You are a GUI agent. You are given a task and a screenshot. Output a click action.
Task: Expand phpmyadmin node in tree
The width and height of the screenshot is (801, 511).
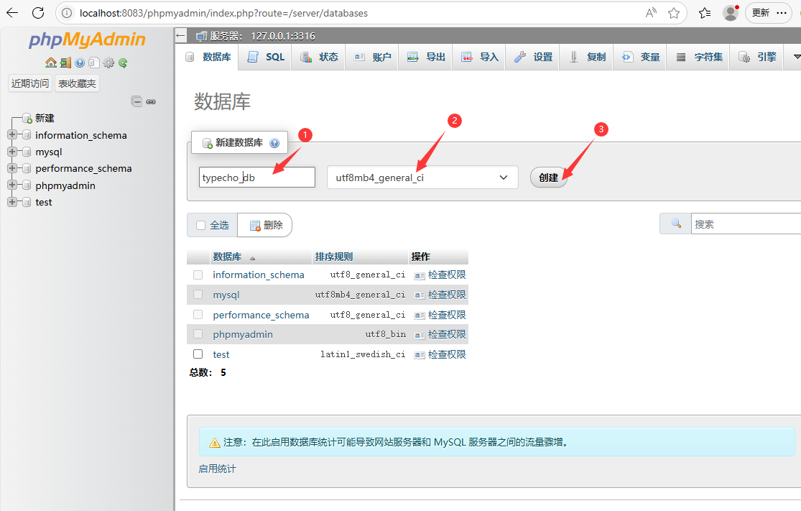(12, 185)
